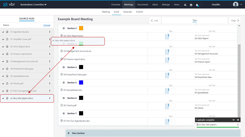This screenshot has width=245, height=137.
Task: Select the Tabs column heading
Action: [194, 20]
